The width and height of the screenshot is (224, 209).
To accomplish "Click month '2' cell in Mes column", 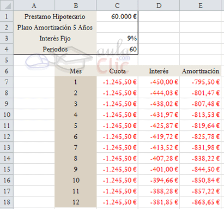I will click(x=76, y=93).
